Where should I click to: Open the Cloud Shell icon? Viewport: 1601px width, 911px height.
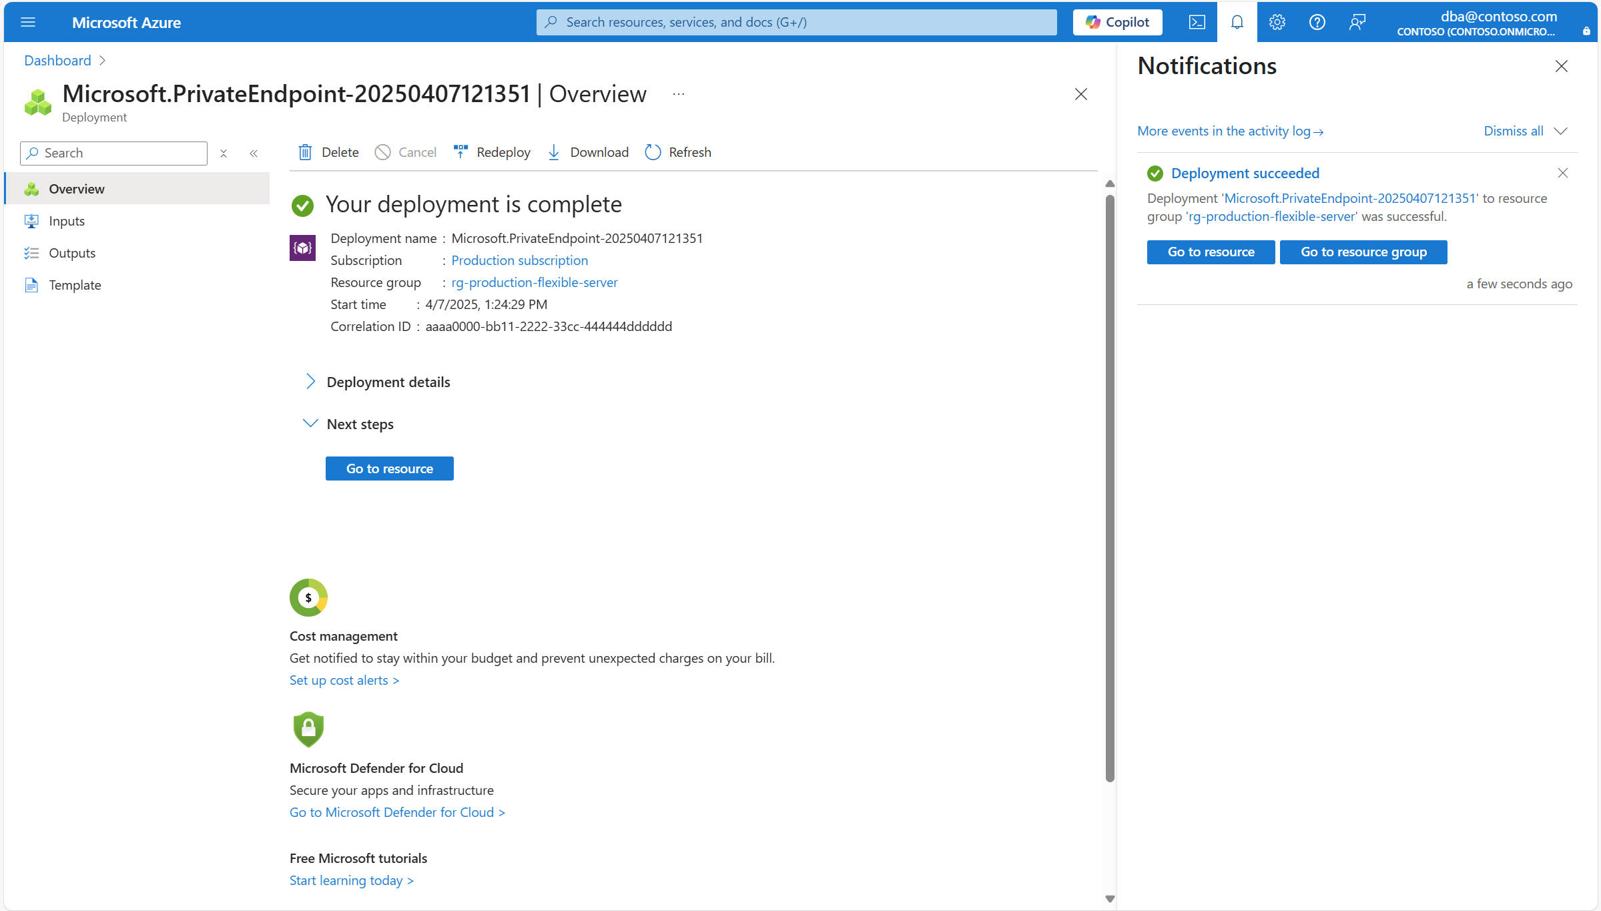(1197, 22)
